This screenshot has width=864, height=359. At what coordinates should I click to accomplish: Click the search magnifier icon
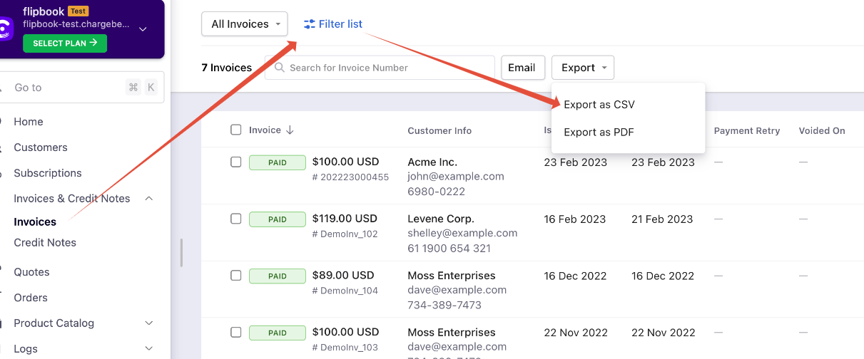pyautogui.click(x=279, y=68)
